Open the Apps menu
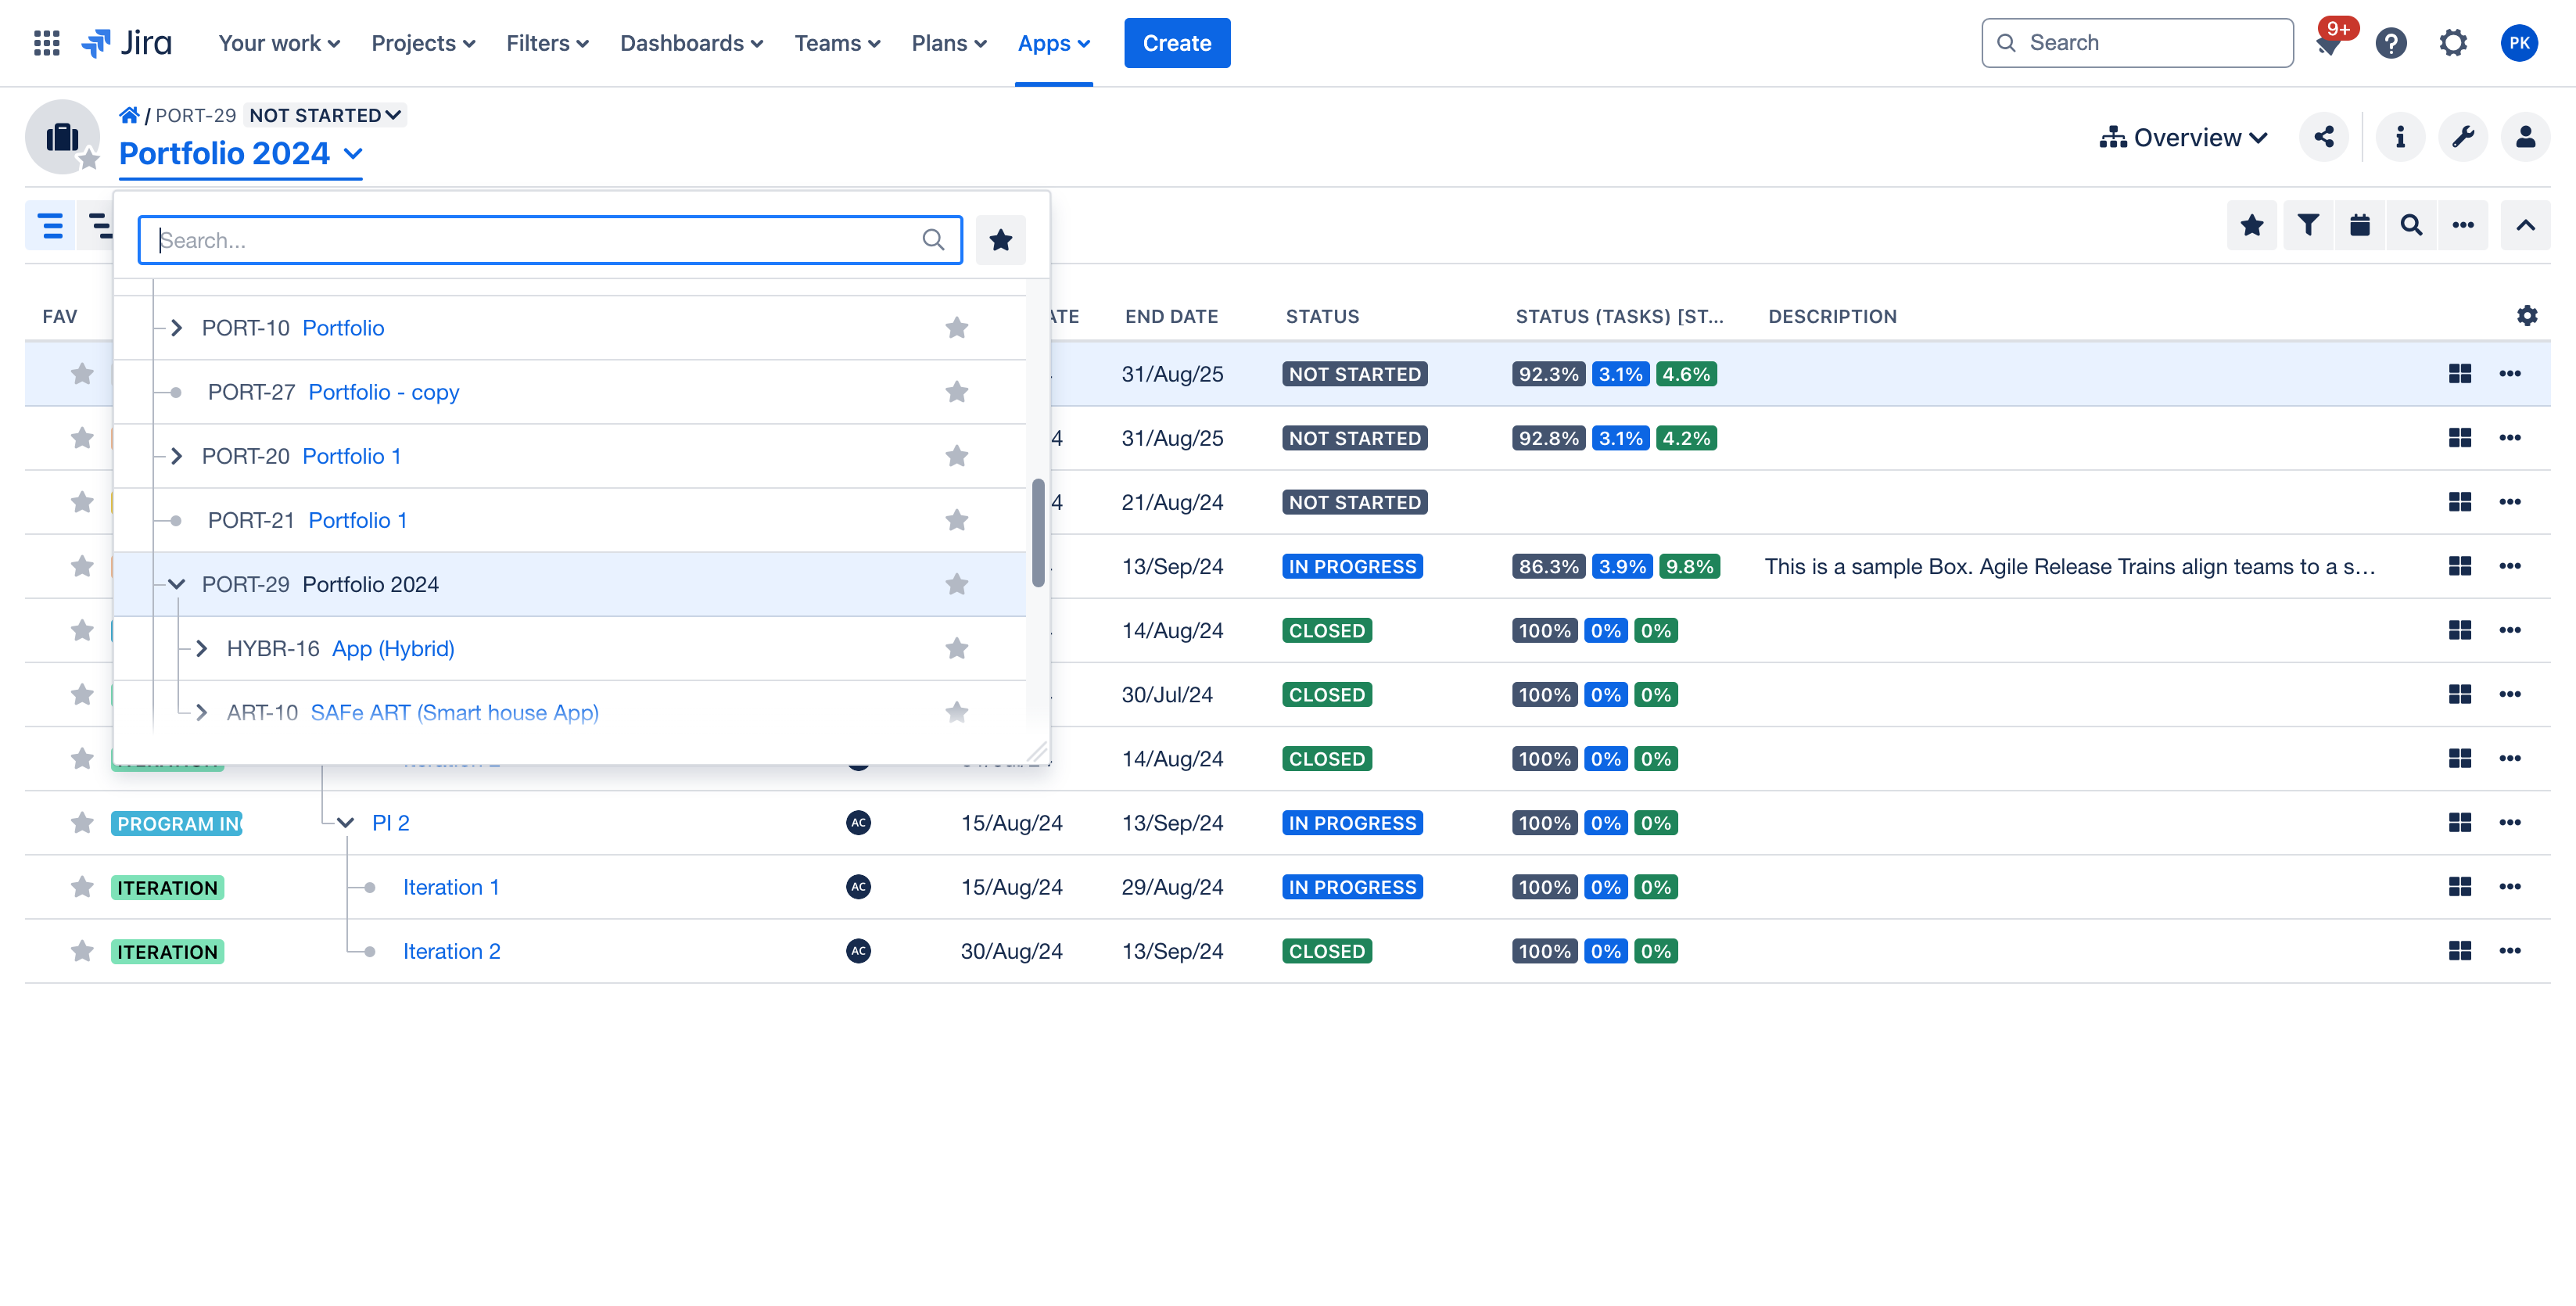 (1053, 43)
